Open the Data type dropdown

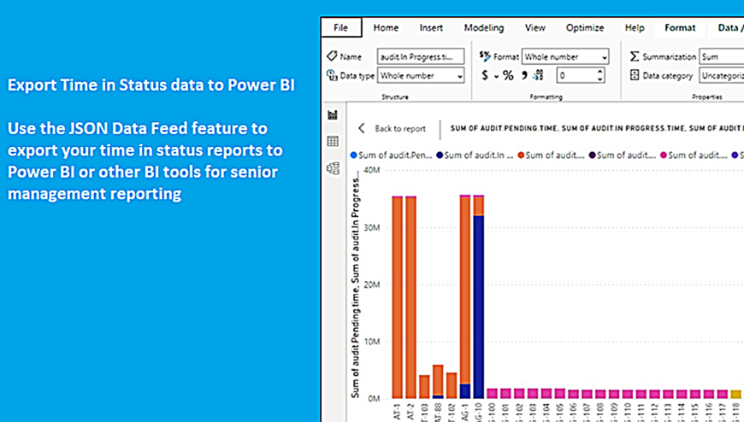(x=421, y=75)
